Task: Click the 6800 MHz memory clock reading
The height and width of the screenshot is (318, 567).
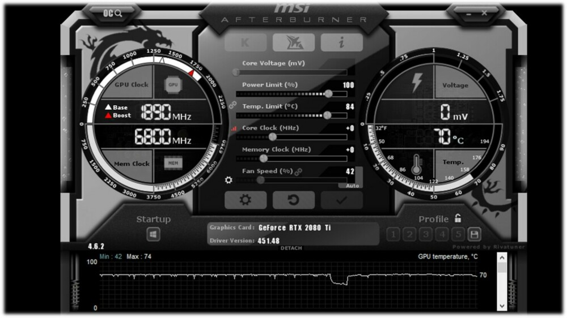Action: 163,137
